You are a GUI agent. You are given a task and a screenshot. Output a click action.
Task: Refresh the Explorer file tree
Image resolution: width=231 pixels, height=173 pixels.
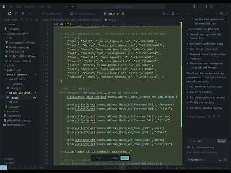[32, 20]
